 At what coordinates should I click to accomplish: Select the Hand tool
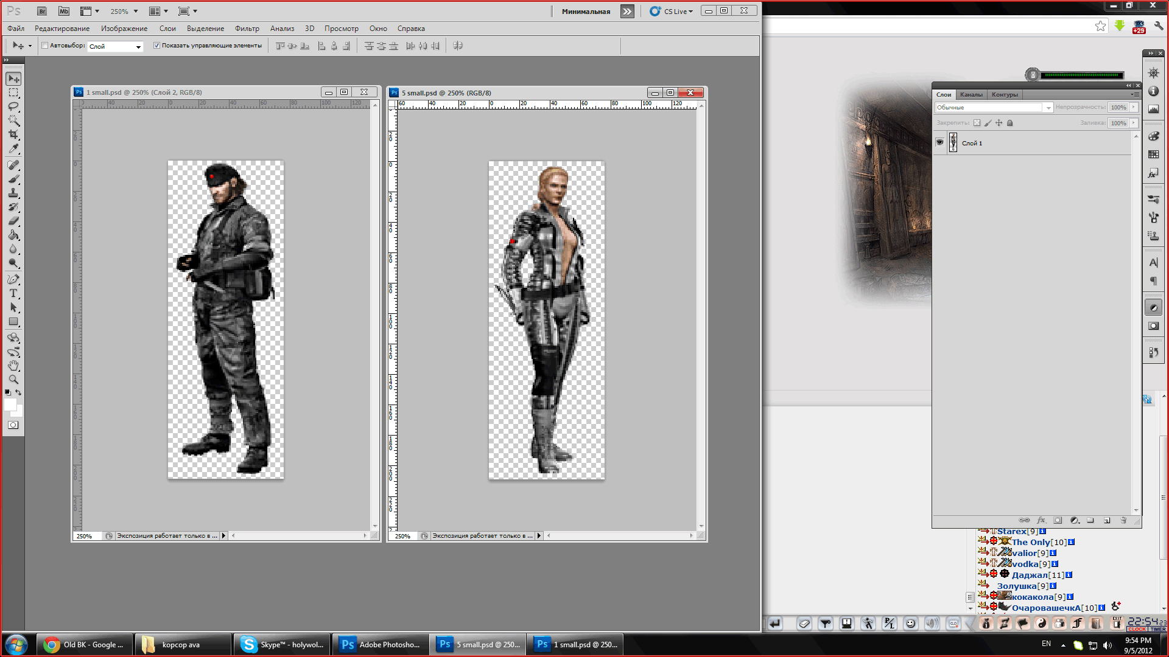[13, 366]
